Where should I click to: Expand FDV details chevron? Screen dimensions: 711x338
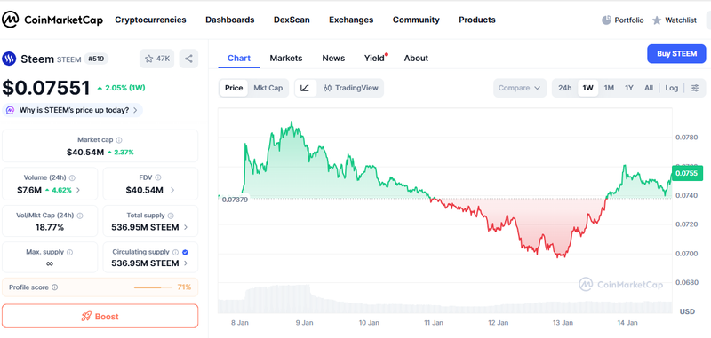[172, 190]
